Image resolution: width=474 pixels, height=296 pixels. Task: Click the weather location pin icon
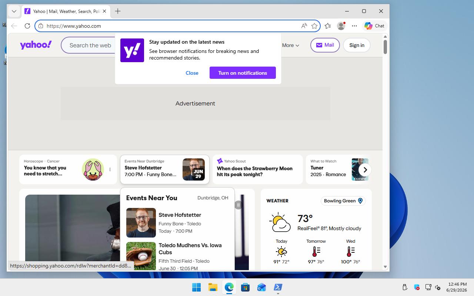coord(360,201)
